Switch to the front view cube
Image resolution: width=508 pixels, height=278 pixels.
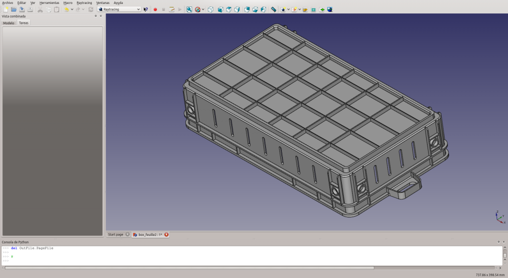(x=220, y=9)
